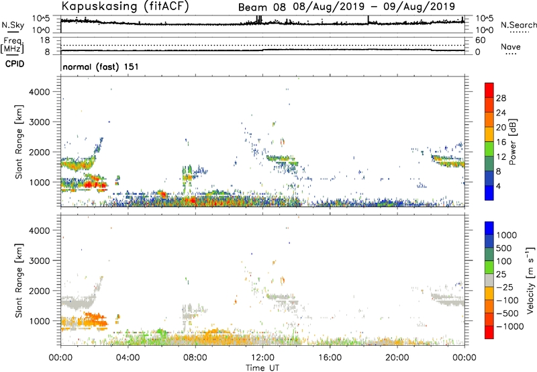The height and width of the screenshot is (372, 537).
Task: Click the −100 tick label on the Velocity colorbar
Action: (507, 300)
